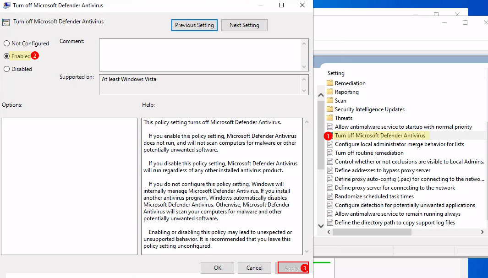Viewport: 488px width, 278px height.
Task: Click the Setting column header
Action: click(336, 73)
